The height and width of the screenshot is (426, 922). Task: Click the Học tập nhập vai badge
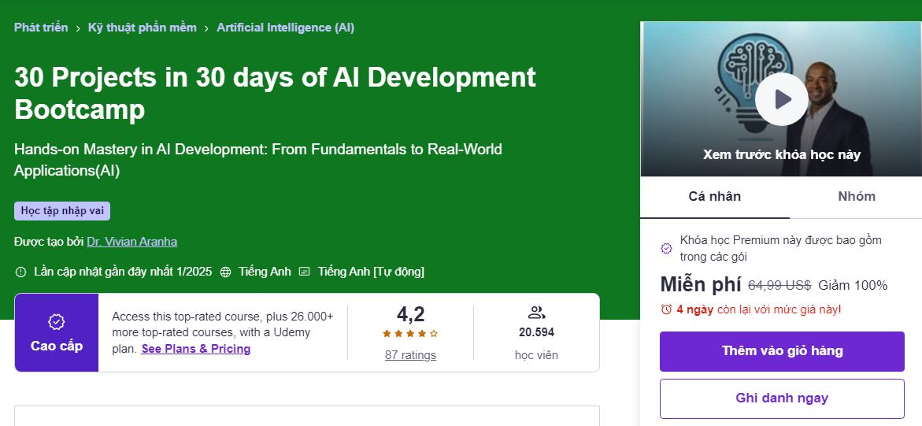[62, 211]
